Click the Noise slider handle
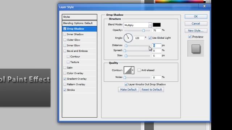The image size is (232, 130). [125, 77]
